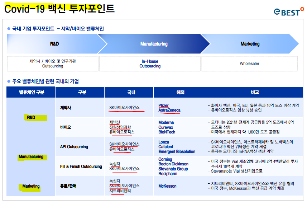
Task: Click 'McKesson' in the overseas column
Action: 167,186
